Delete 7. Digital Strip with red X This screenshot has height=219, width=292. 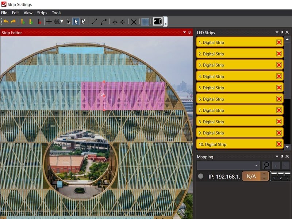point(279,110)
